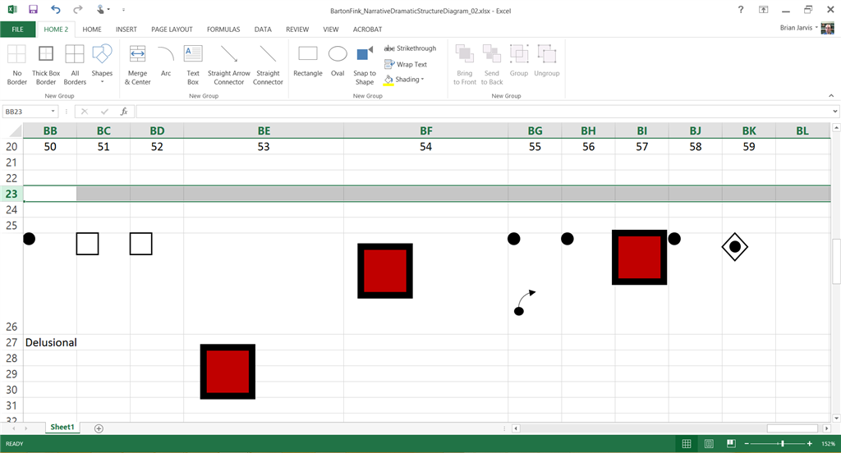Enable Snap to Shape
Screen dimensions: 841x453
[x=364, y=65]
